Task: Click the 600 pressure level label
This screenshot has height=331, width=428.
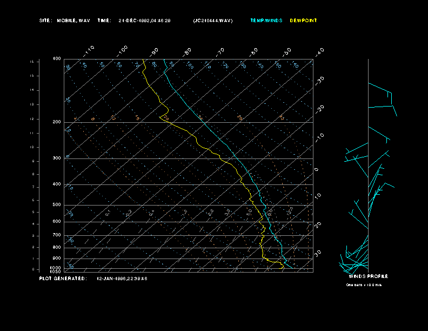Action: coord(57,222)
